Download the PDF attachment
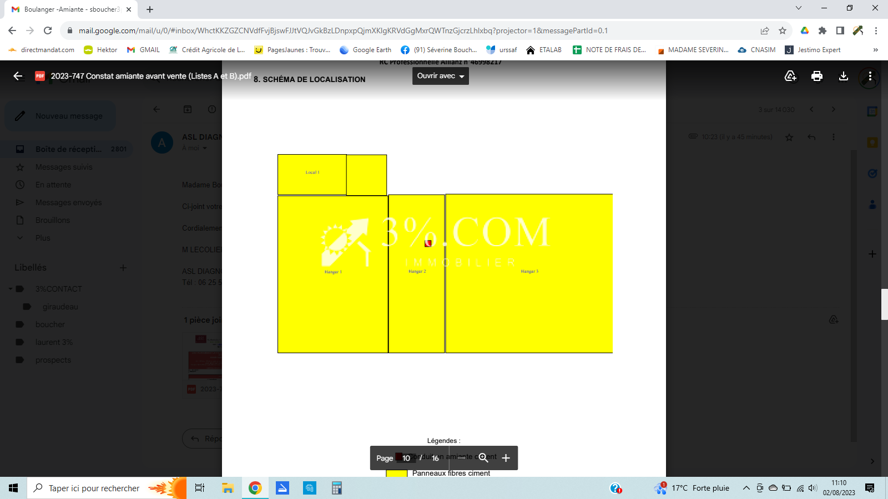 [843, 76]
